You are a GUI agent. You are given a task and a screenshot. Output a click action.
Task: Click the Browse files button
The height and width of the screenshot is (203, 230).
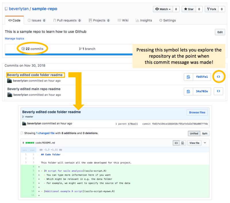click(x=197, y=112)
